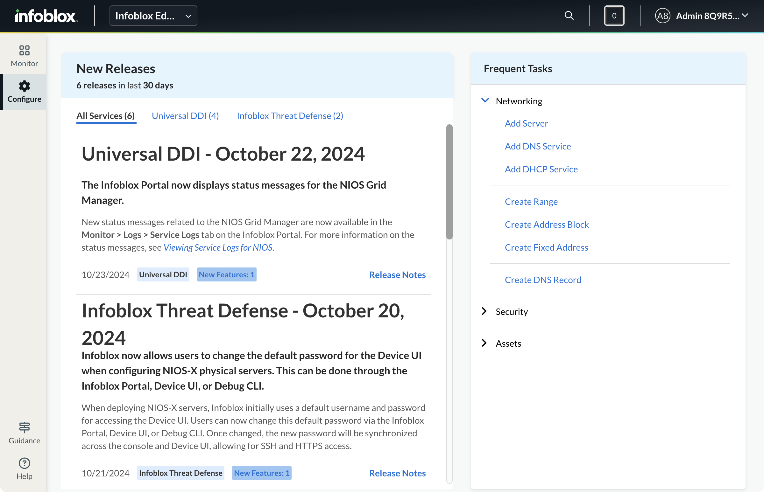764x492 pixels.
Task: Open the Guidance section in the sidebar
Action: point(24,433)
